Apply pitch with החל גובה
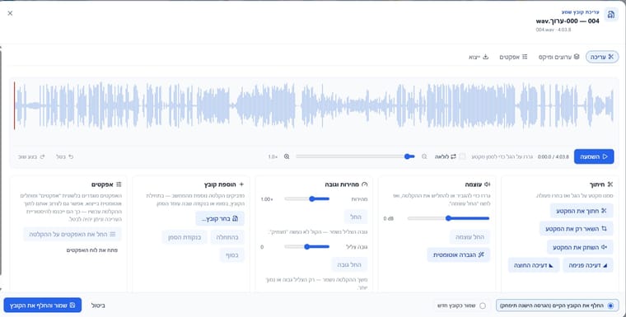The width and height of the screenshot is (626, 317). tap(349, 264)
